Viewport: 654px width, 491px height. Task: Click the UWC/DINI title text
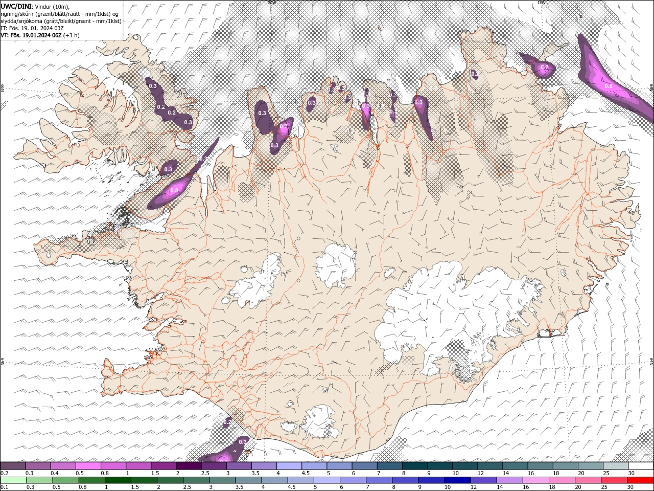point(16,6)
